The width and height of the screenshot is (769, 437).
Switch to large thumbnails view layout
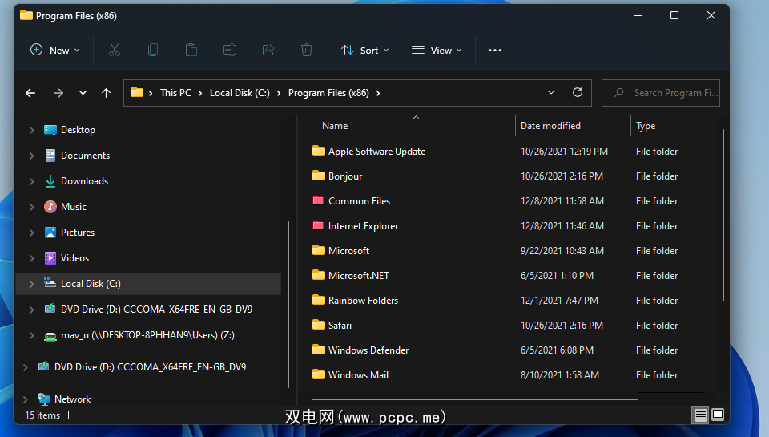(x=718, y=415)
